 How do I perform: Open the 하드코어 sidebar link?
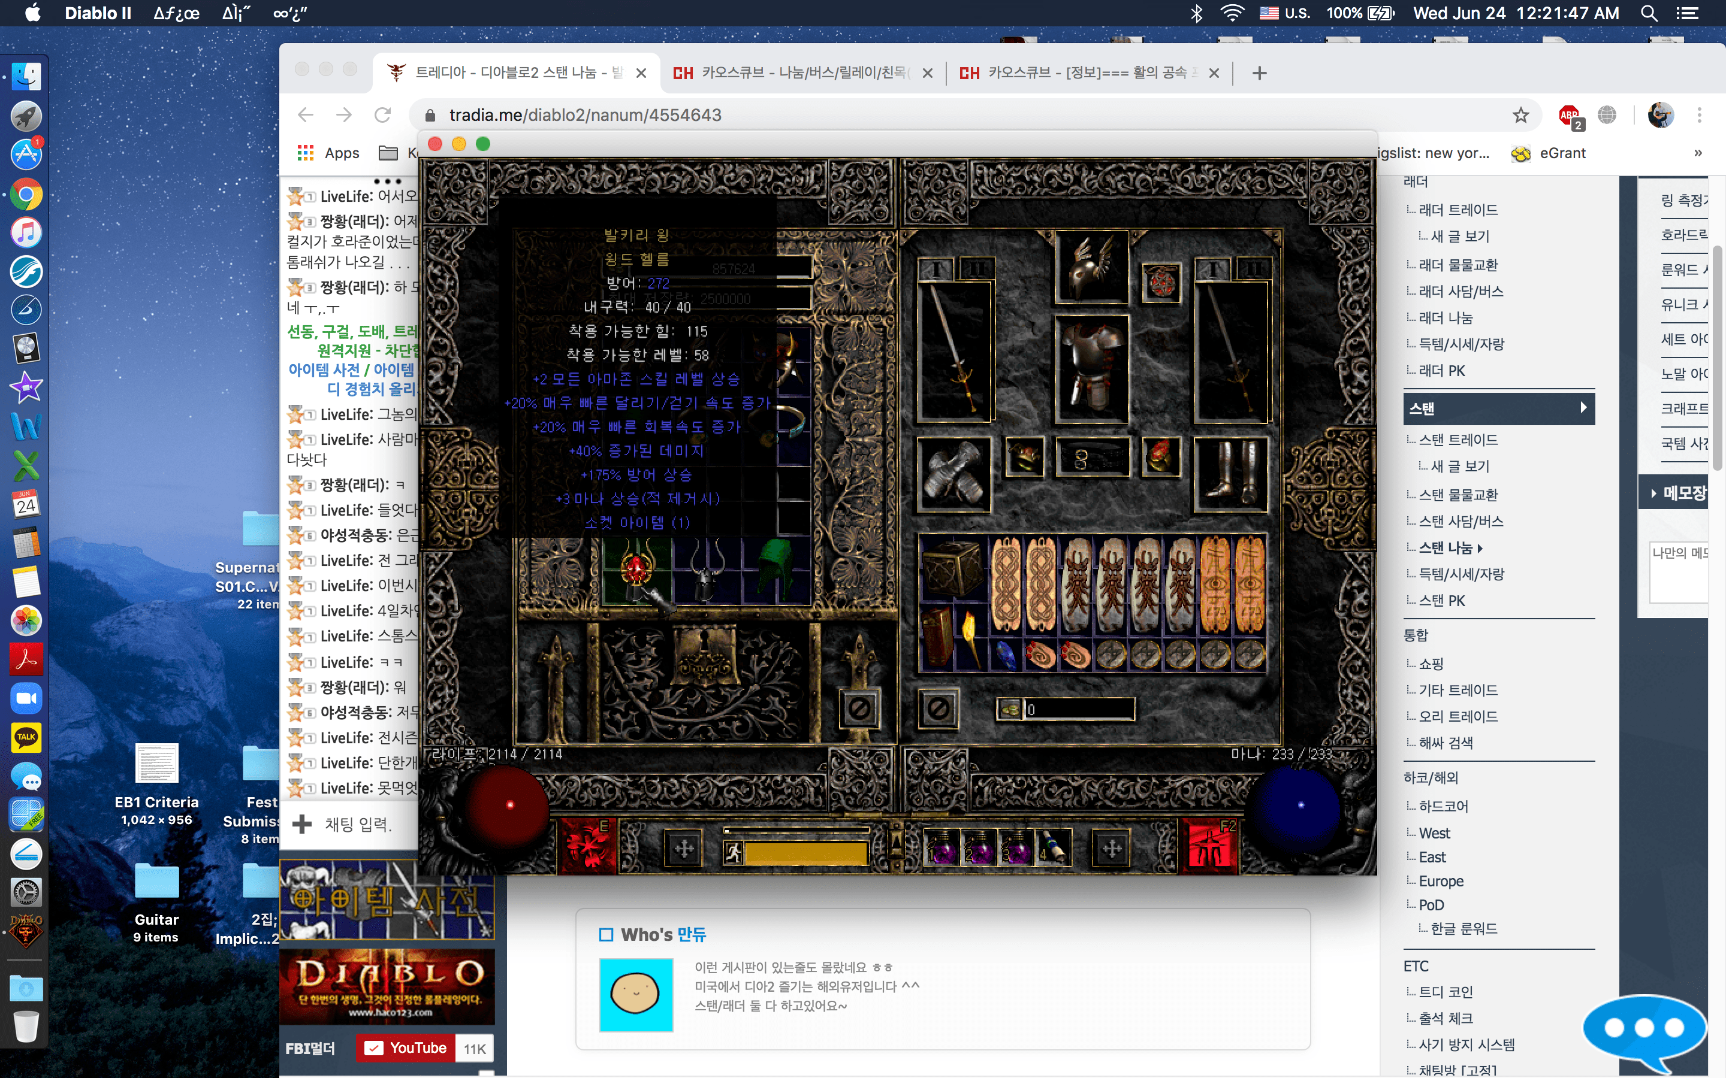1444,806
